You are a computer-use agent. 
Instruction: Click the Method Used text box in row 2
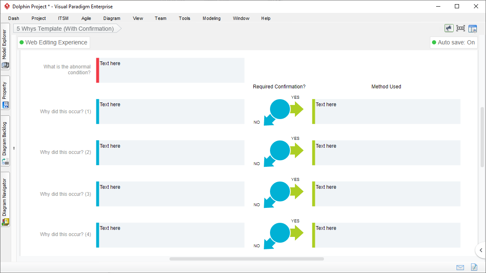pos(386,153)
